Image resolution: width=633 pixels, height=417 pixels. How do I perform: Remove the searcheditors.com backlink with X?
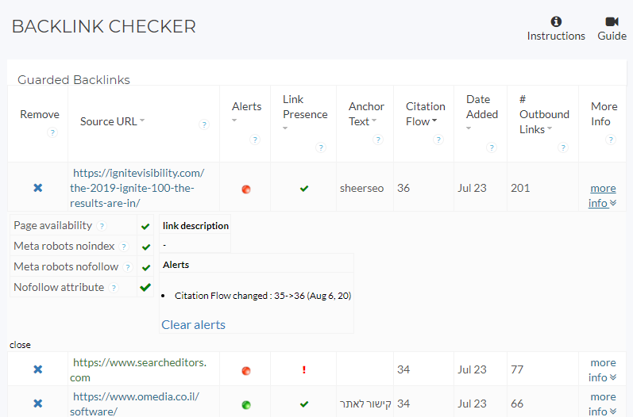click(37, 369)
